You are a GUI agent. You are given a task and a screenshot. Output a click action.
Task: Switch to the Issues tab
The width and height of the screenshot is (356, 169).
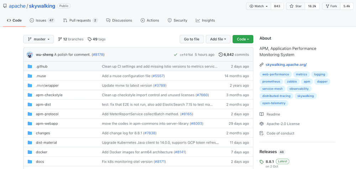tap(42, 20)
